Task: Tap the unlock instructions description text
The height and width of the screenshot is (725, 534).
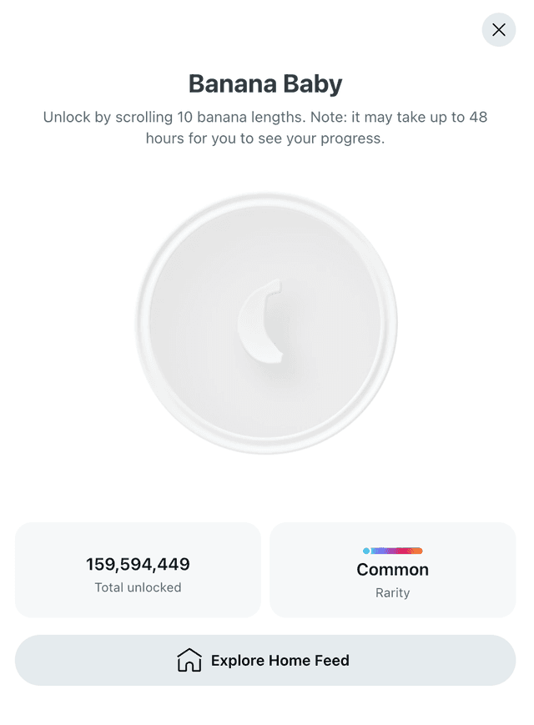Action: tap(264, 128)
